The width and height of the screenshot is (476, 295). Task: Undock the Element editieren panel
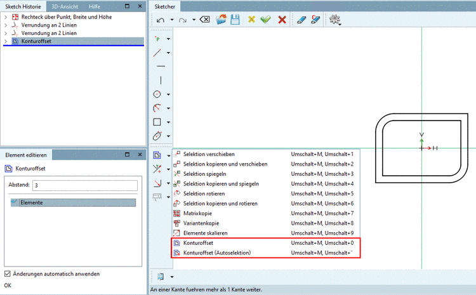point(127,155)
